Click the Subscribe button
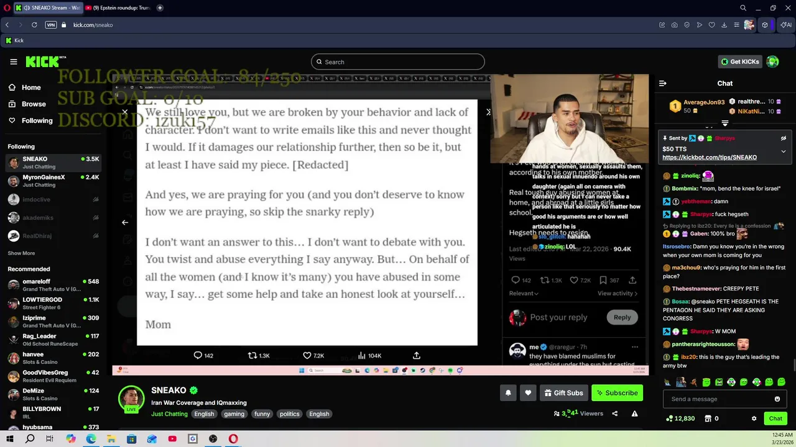The width and height of the screenshot is (796, 447). 616,393
